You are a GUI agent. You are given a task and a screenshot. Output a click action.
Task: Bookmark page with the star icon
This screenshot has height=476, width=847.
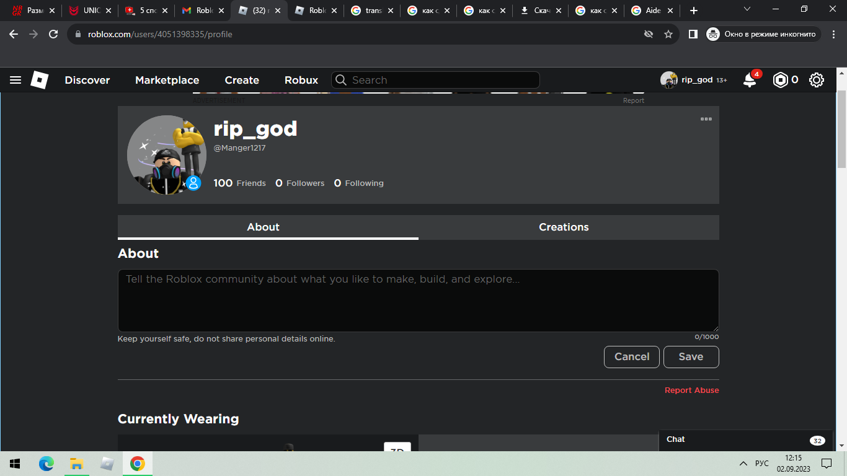pos(668,34)
